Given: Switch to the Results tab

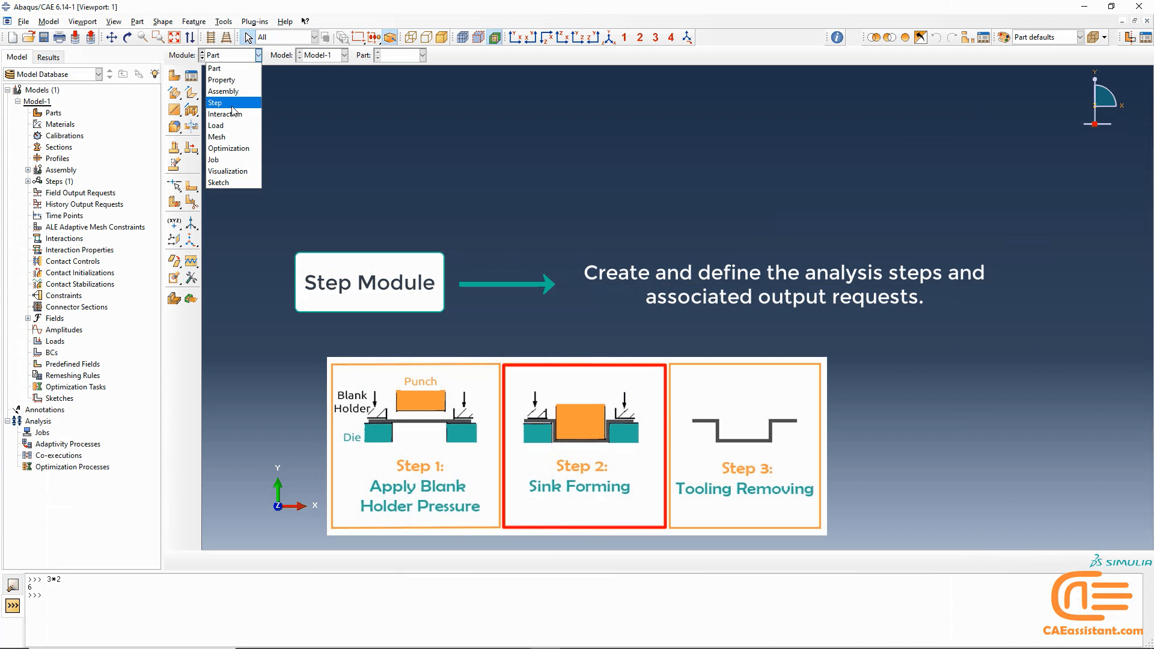Looking at the screenshot, I should (x=48, y=57).
